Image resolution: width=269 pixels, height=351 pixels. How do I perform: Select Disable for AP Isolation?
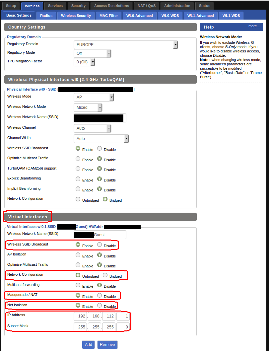click(100, 255)
